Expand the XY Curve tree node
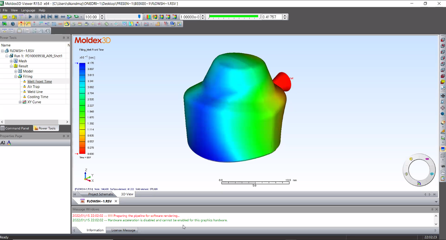446x240 pixels. 20,102
